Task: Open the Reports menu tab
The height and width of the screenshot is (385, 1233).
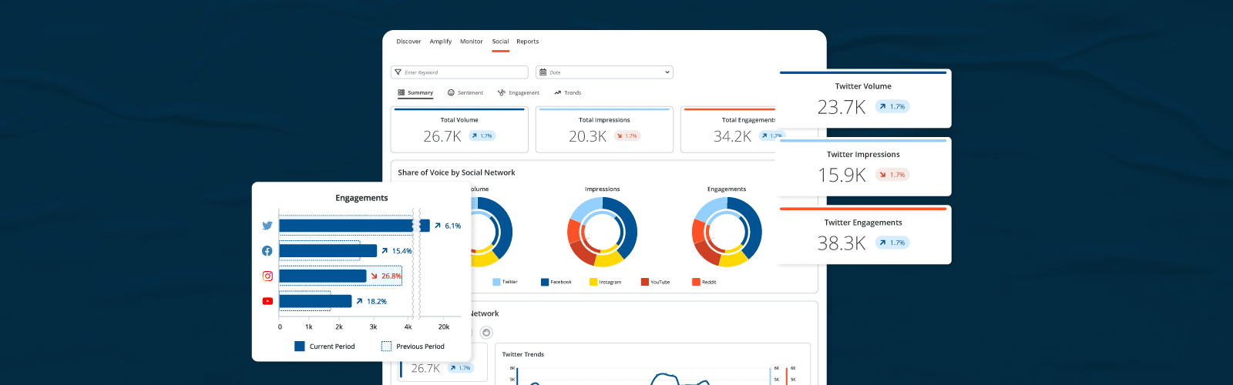Action: tap(527, 42)
